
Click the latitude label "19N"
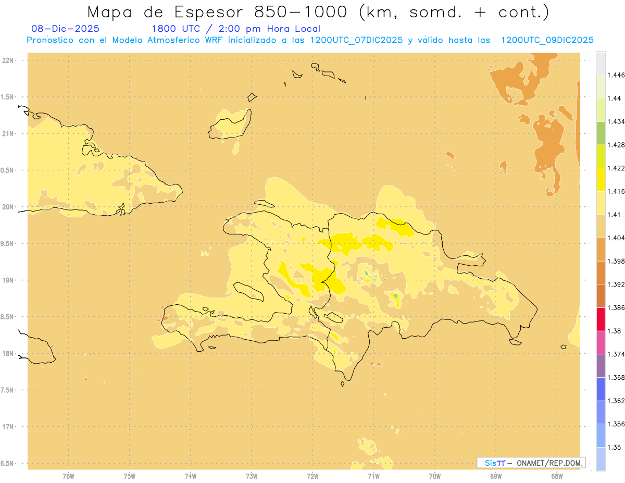(x=8, y=280)
